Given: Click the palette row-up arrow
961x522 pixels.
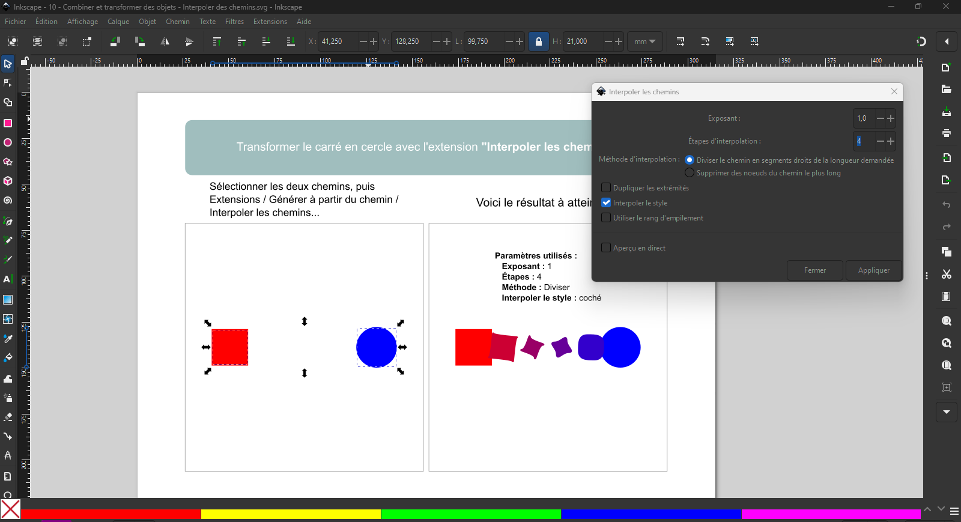Looking at the screenshot, I should (x=927, y=509).
